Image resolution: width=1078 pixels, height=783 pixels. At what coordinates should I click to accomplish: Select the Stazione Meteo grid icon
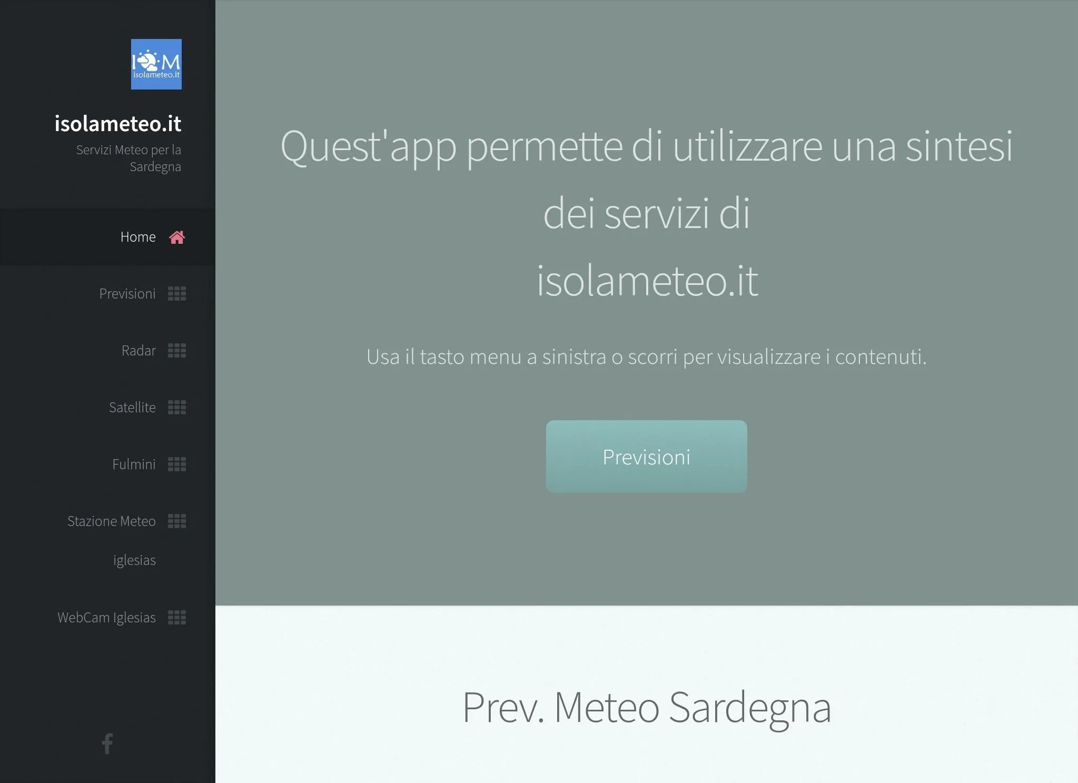click(176, 520)
